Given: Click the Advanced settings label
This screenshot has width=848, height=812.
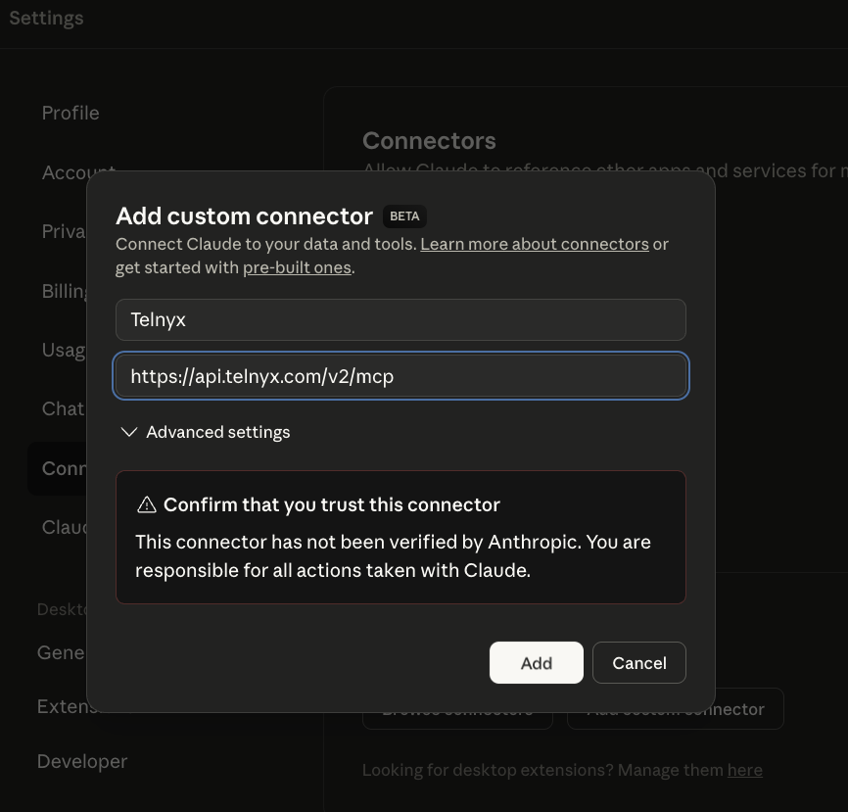Looking at the screenshot, I should click(217, 432).
